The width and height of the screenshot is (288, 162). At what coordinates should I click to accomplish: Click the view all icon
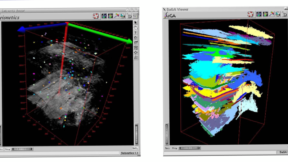136,48
